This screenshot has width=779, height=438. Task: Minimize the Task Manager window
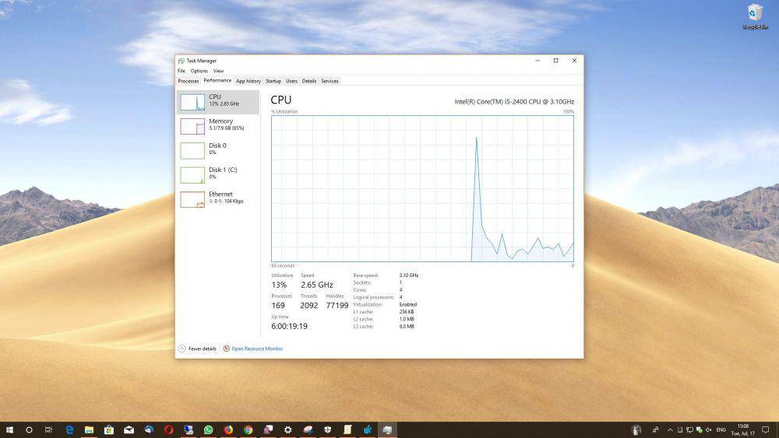coord(537,61)
